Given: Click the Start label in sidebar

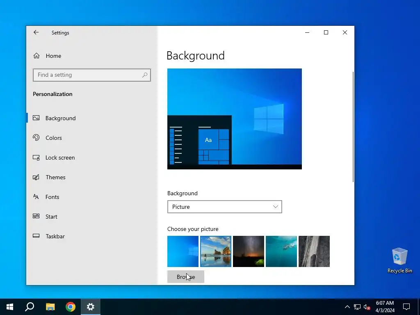Looking at the screenshot, I should (x=51, y=217).
